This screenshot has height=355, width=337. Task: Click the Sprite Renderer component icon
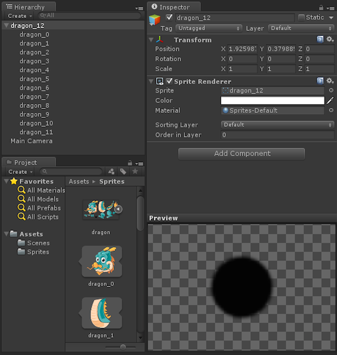click(160, 81)
